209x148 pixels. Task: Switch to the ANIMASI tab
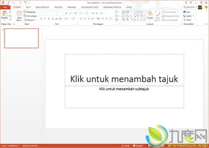pyautogui.click(x=72, y=7)
